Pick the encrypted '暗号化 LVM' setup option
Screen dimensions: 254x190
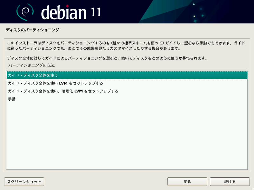click(x=127, y=91)
